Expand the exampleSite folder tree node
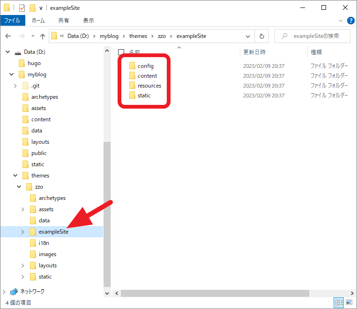This screenshot has height=309, width=357. 22,232
